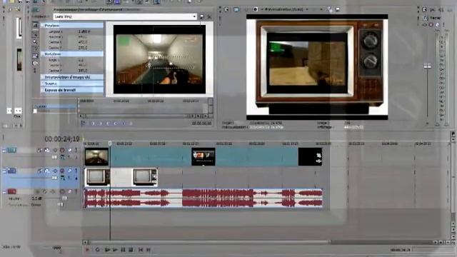Minimize the first video track header
Screen dimensions: 457x257
click(x=4, y=151)
